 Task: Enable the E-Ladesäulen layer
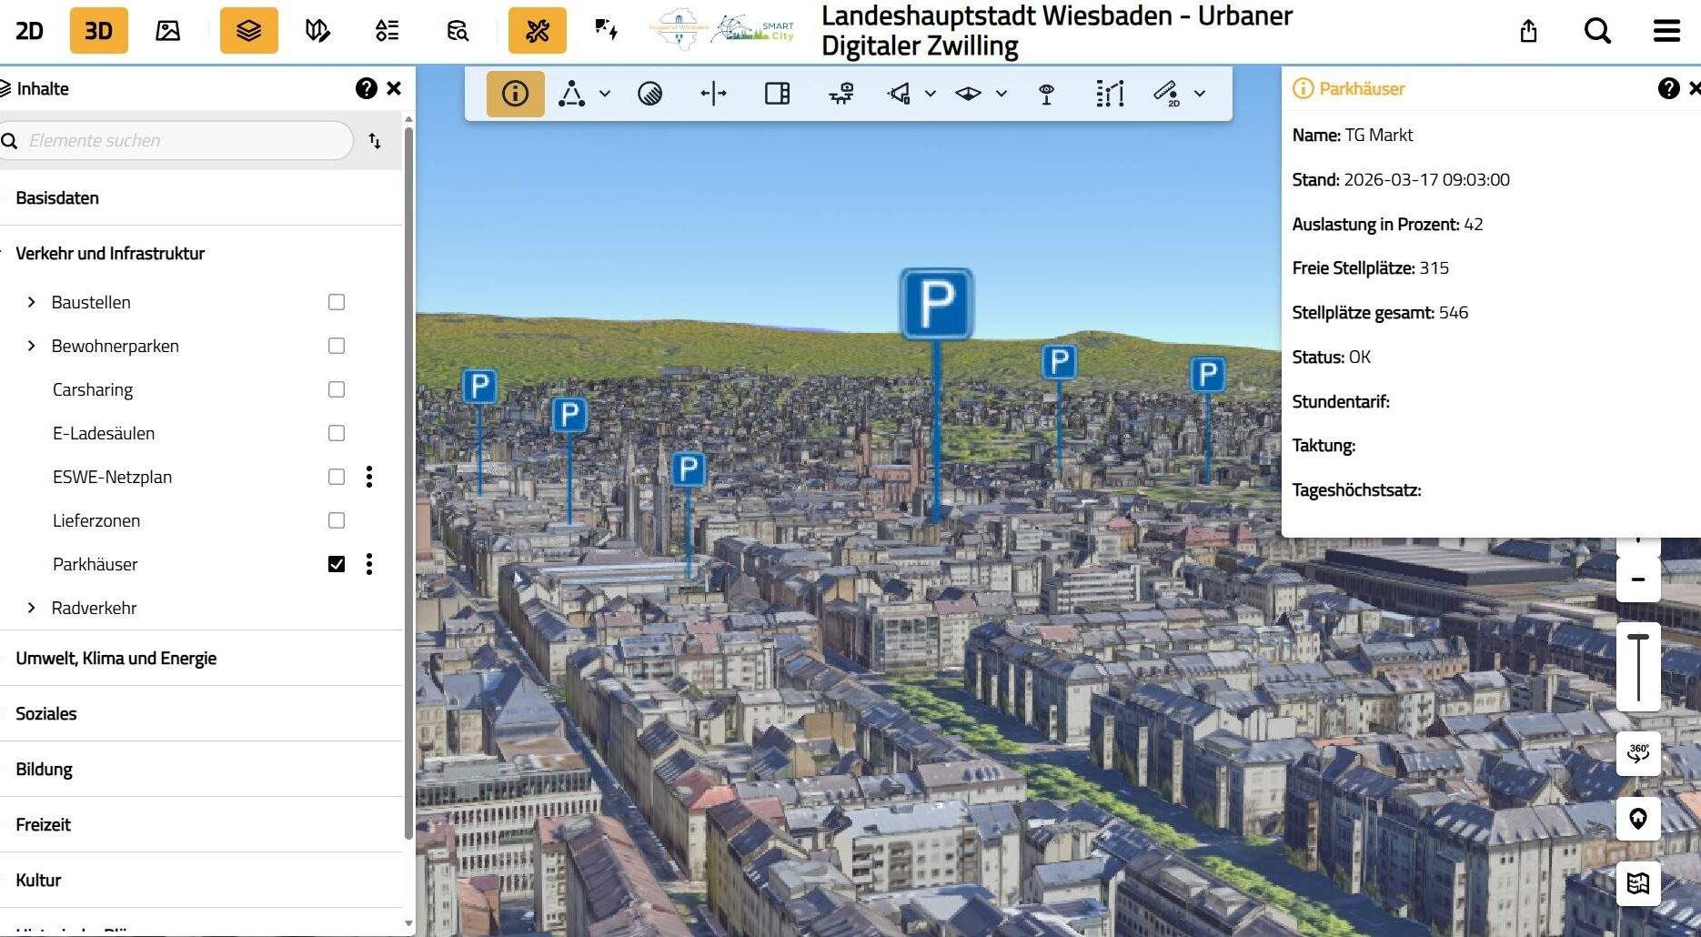(x=337, y=433)
